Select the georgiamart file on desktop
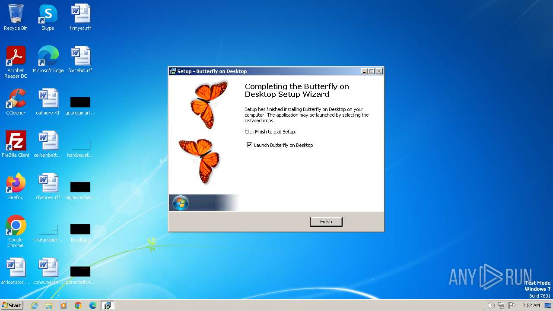This screenshot has width=553, height=311. tap(80, 105)
